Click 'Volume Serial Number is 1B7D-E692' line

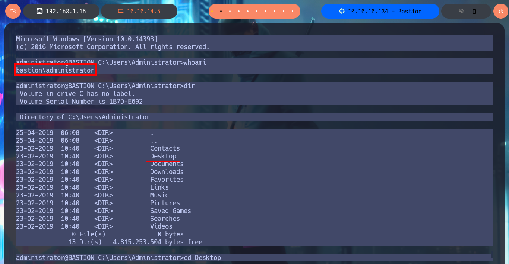click(81, 102)
